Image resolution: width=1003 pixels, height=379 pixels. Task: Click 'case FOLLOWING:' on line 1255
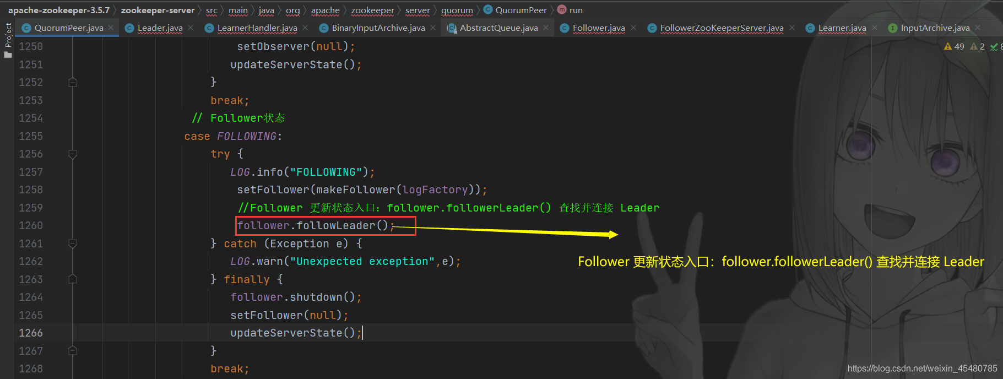pos(233,136)
